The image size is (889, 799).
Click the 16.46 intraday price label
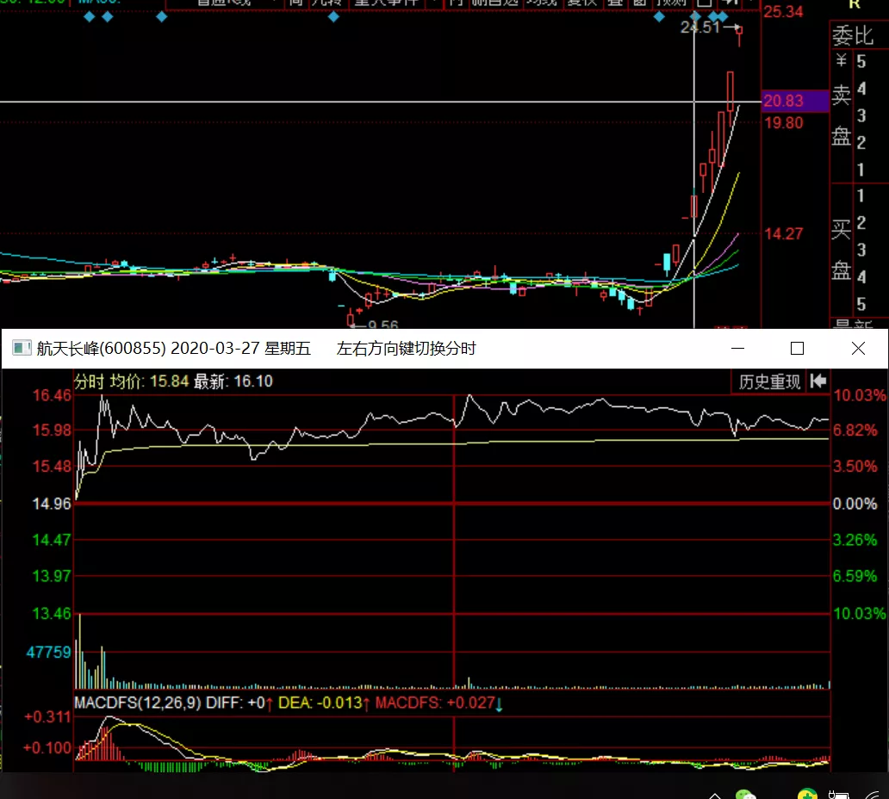point(52,395)
